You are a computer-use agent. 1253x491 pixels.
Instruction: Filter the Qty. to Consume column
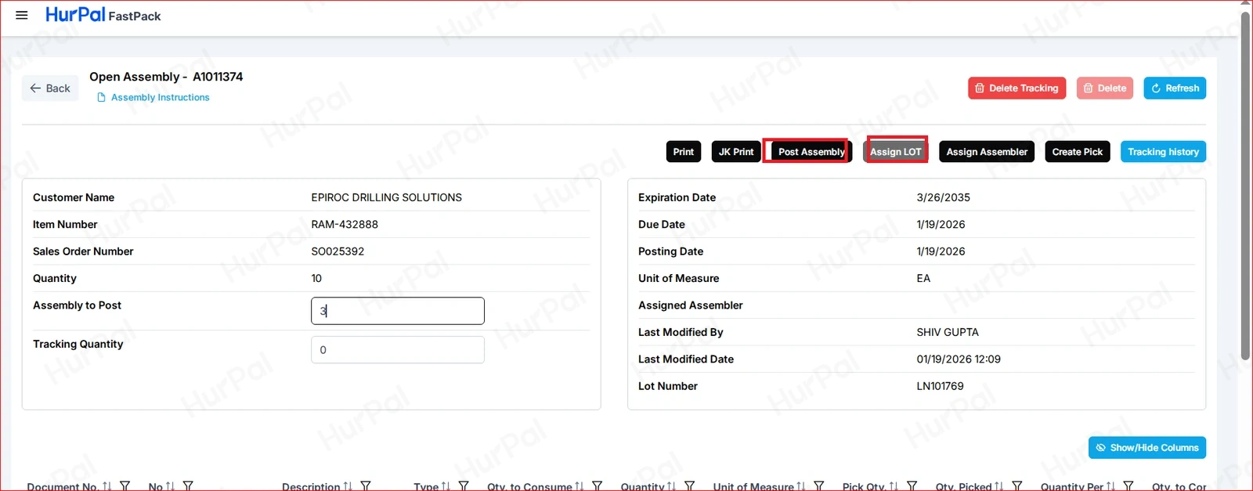(598, 486)
